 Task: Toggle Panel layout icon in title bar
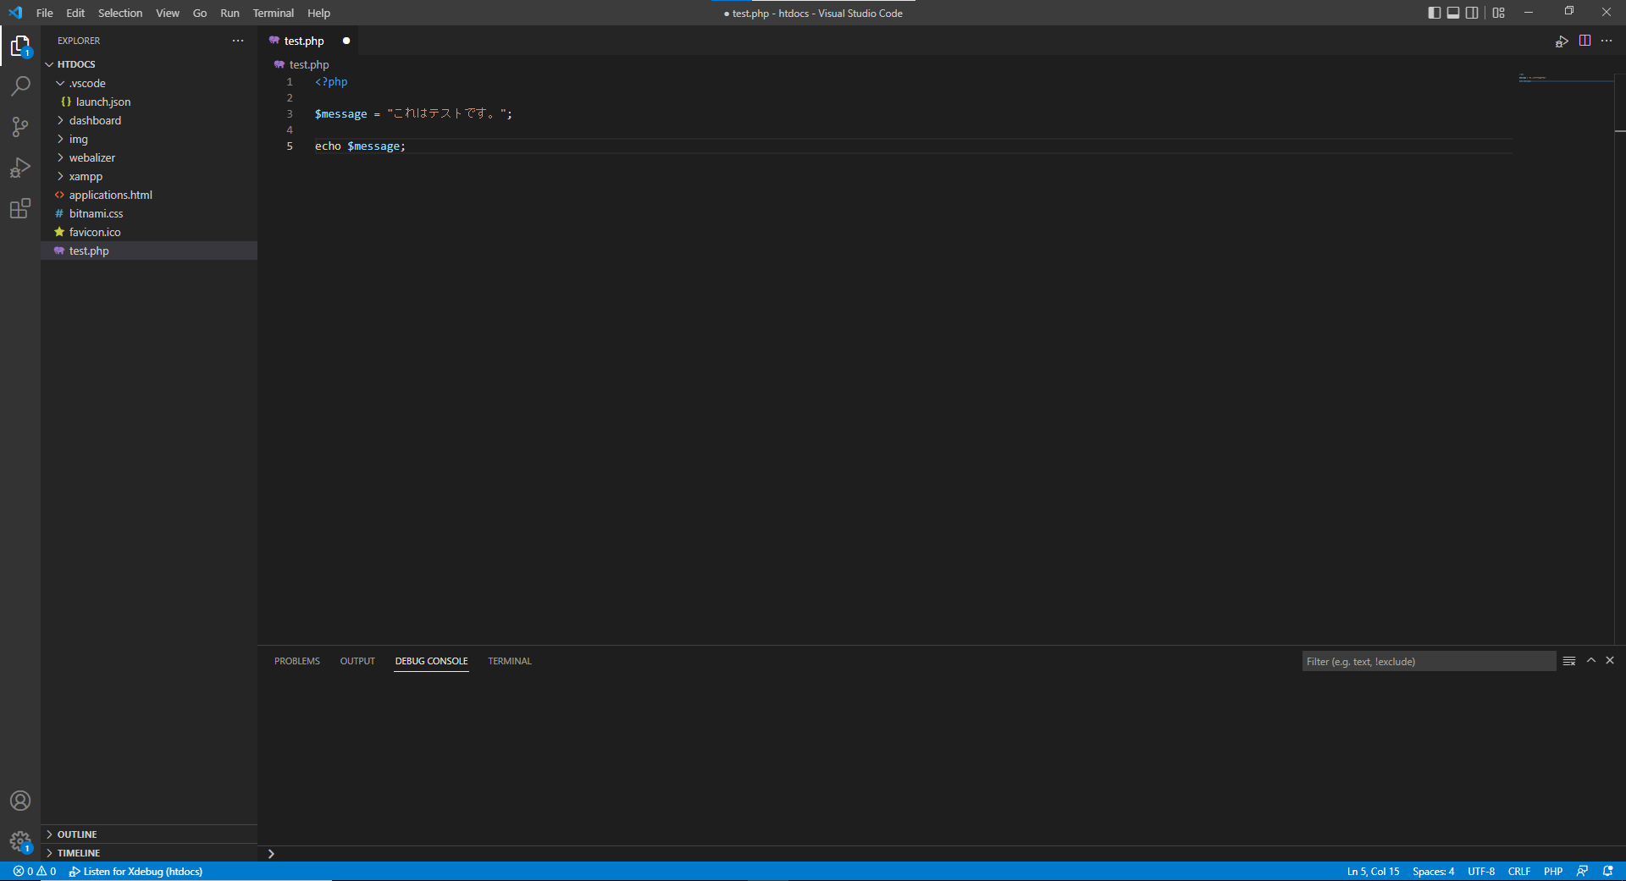pos(1453,13)
